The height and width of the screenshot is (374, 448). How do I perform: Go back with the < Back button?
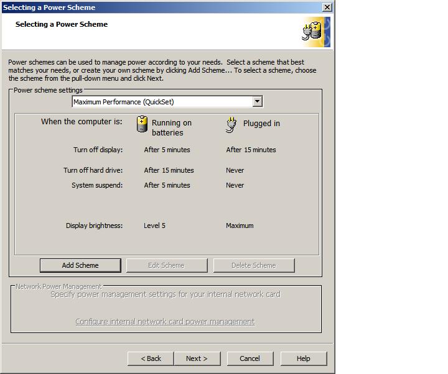[151, 358]
